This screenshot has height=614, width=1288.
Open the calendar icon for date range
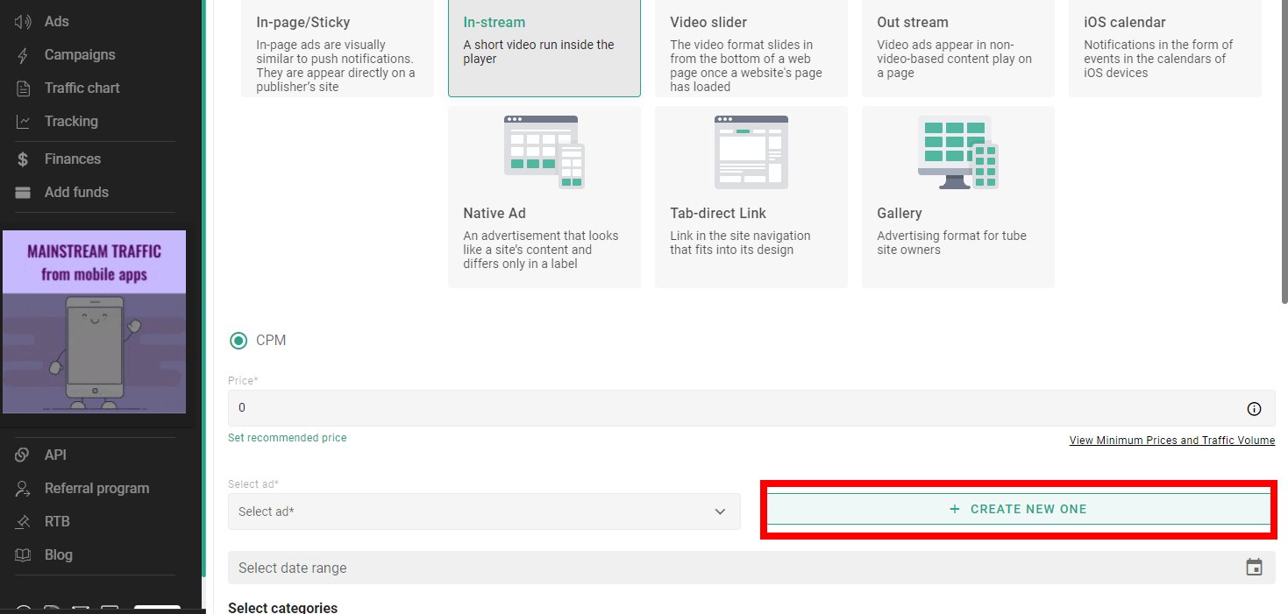[1254, 568]
